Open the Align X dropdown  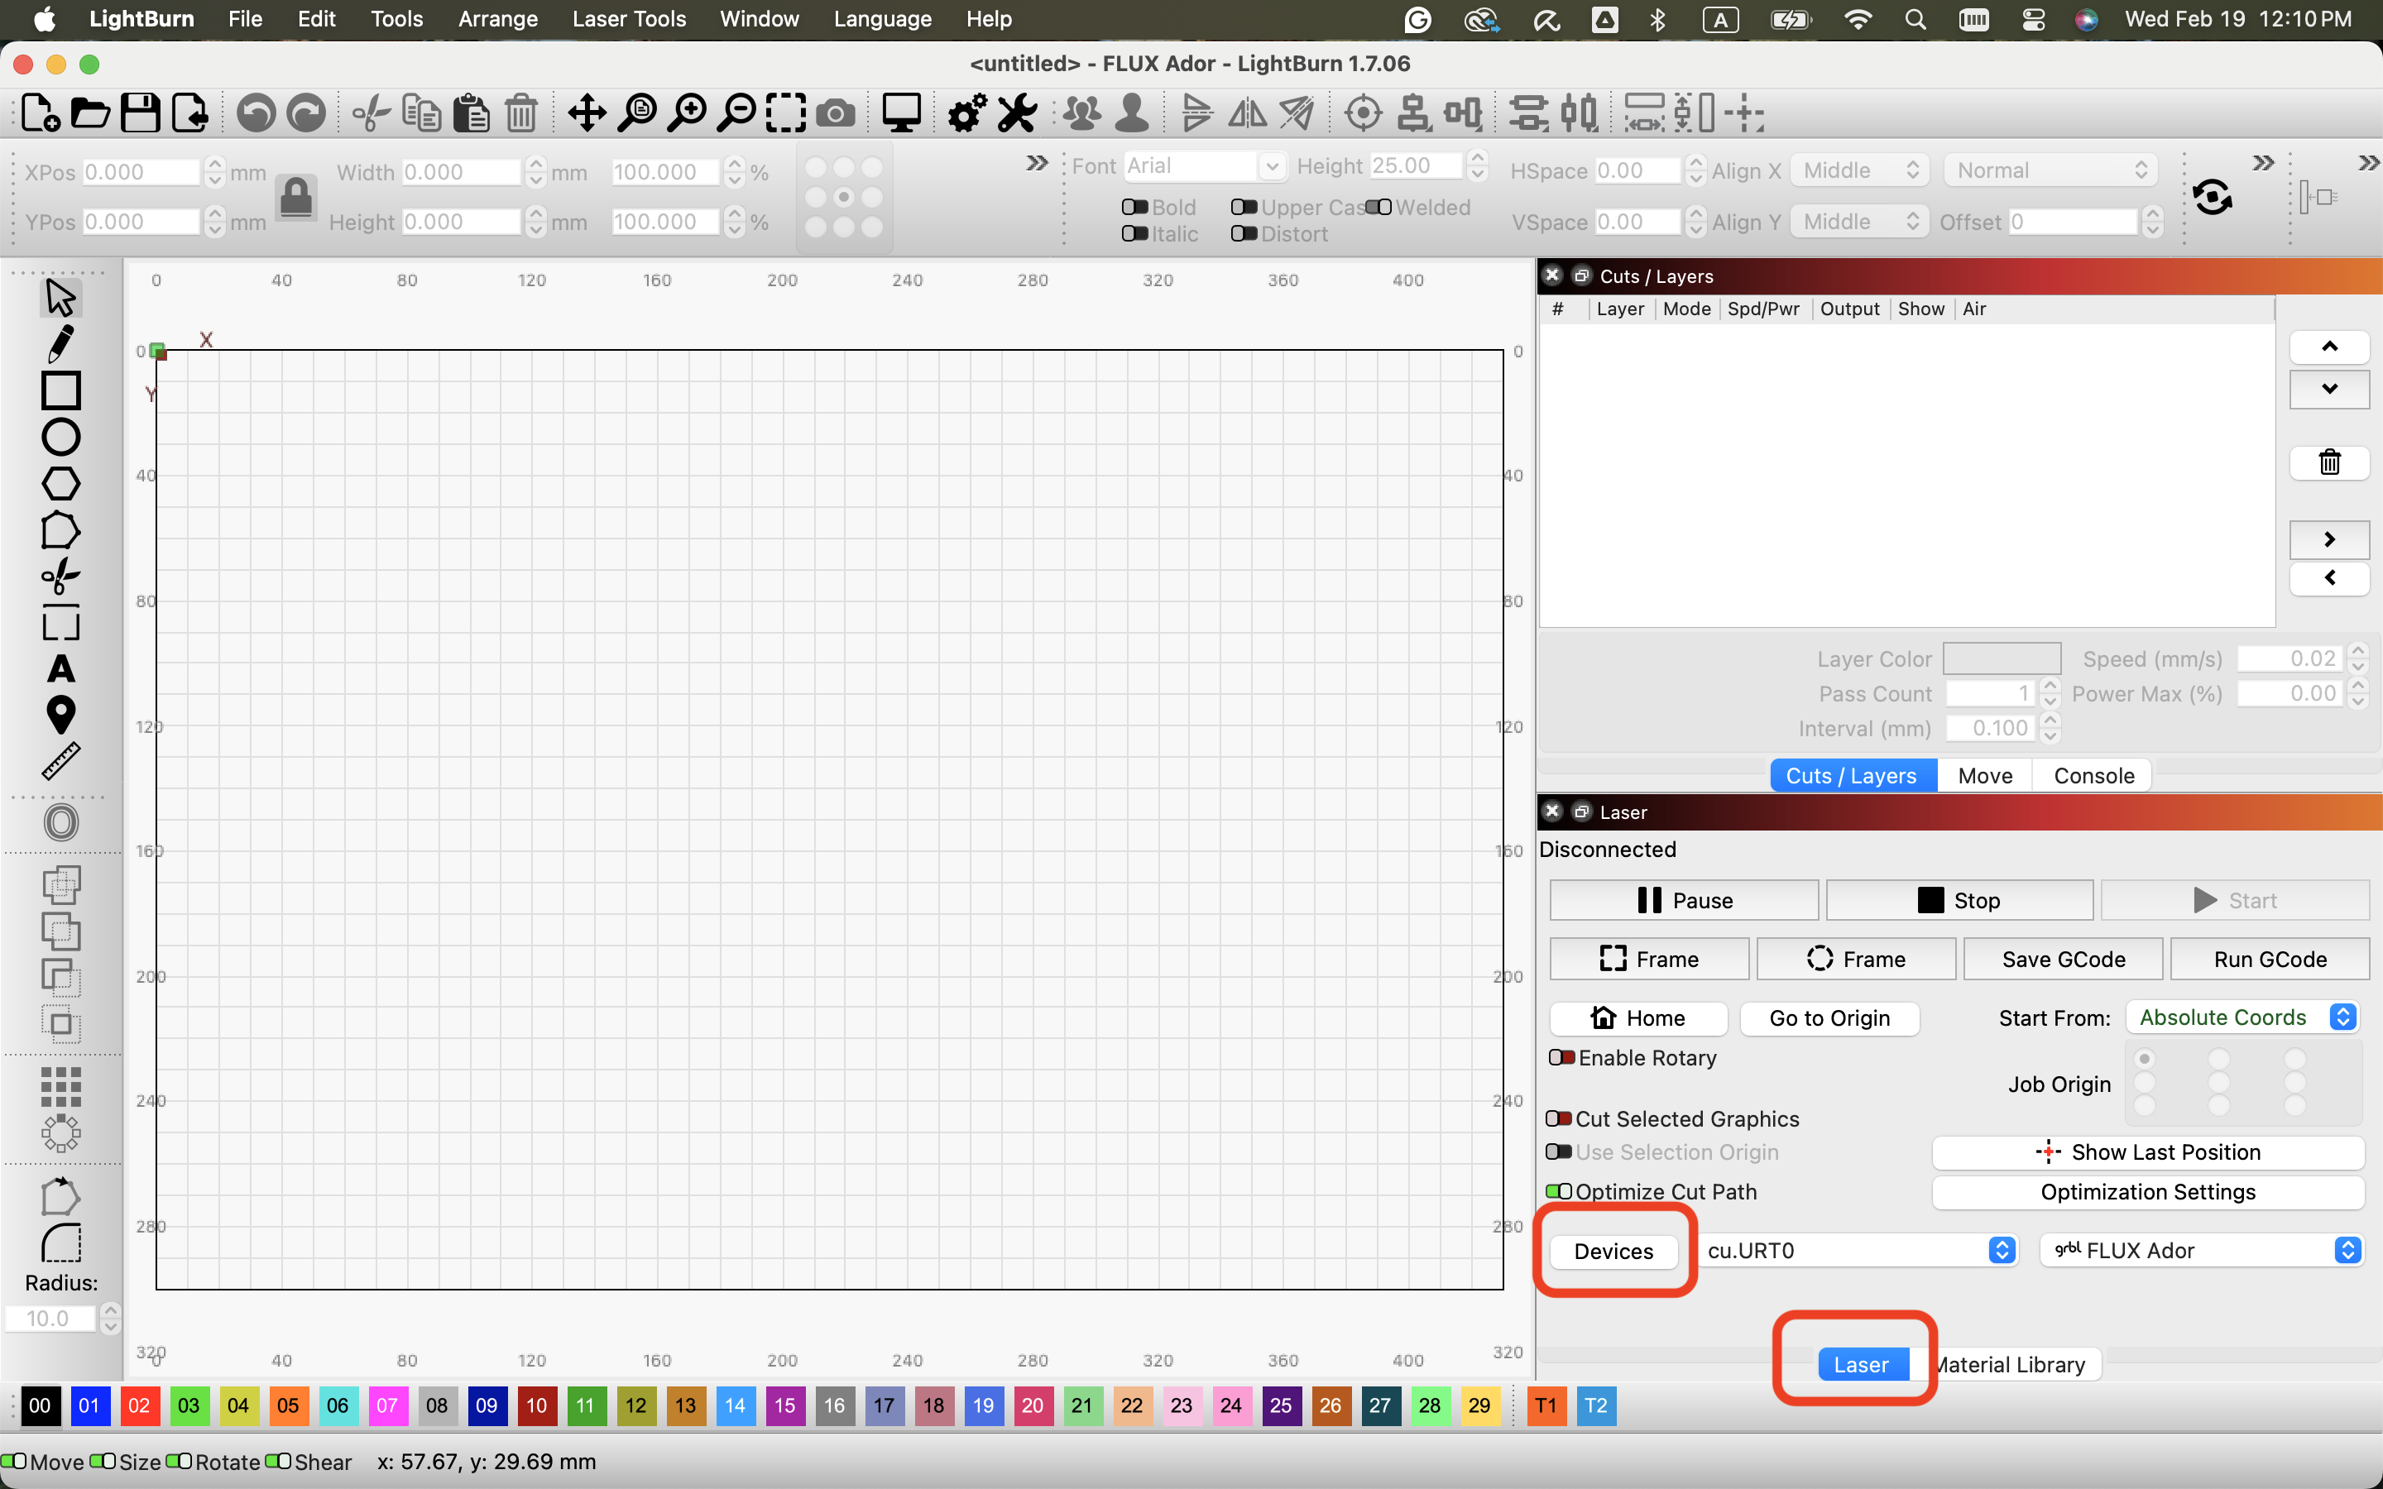click(1858, 170)
